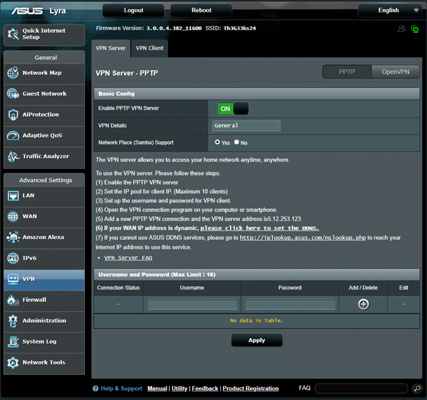The image size is (427, 400).
Task: Click the Username input field
Action: click(192, 304)
